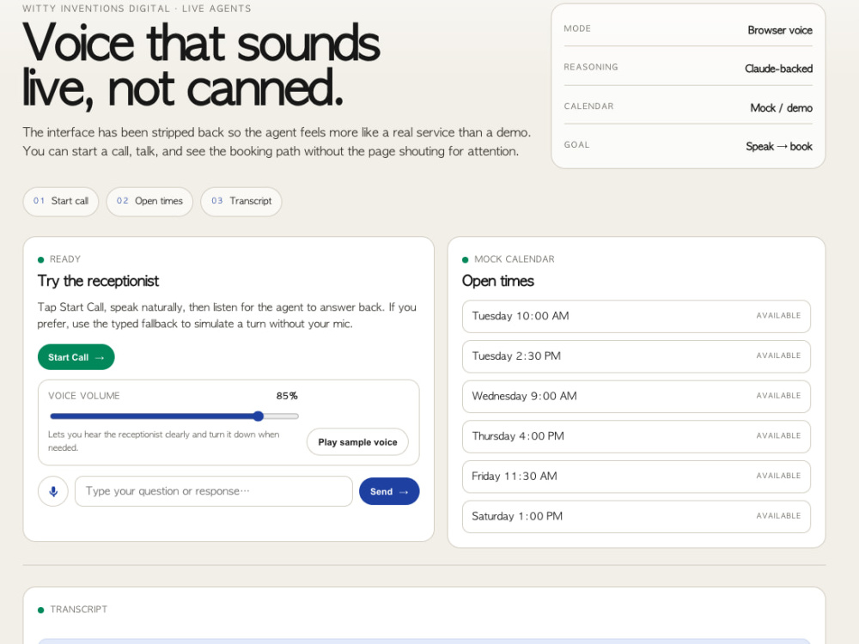Click the VOICE VOLUME label

(84, 395)
